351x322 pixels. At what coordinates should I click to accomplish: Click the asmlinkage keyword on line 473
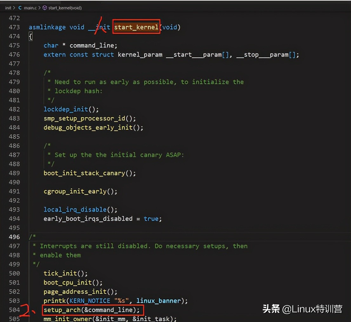pyautogui.click(x=47, y=27)
